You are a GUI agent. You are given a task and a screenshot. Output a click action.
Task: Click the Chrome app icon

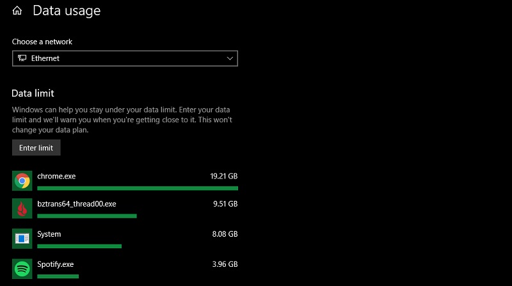pos(22,180)
